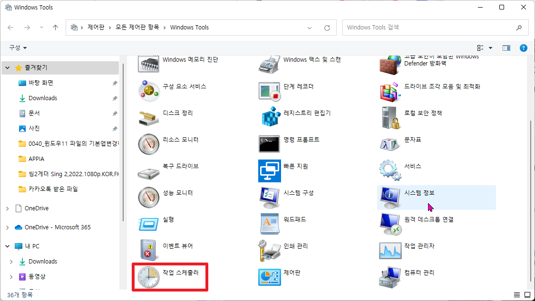Open the view options dropdown arrow
This screenshot has width=535, height=301.
pos(491,48)
